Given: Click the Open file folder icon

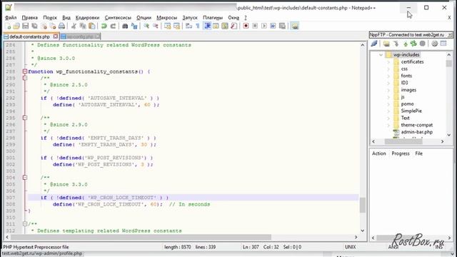Looking at the screenshot, I should point(16,26).
